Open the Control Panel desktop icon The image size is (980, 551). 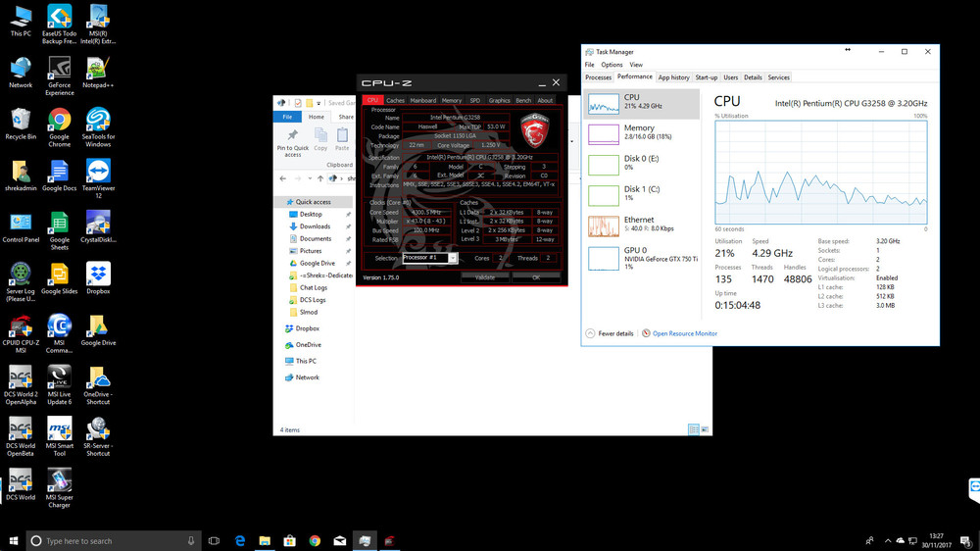click(21, 227)
